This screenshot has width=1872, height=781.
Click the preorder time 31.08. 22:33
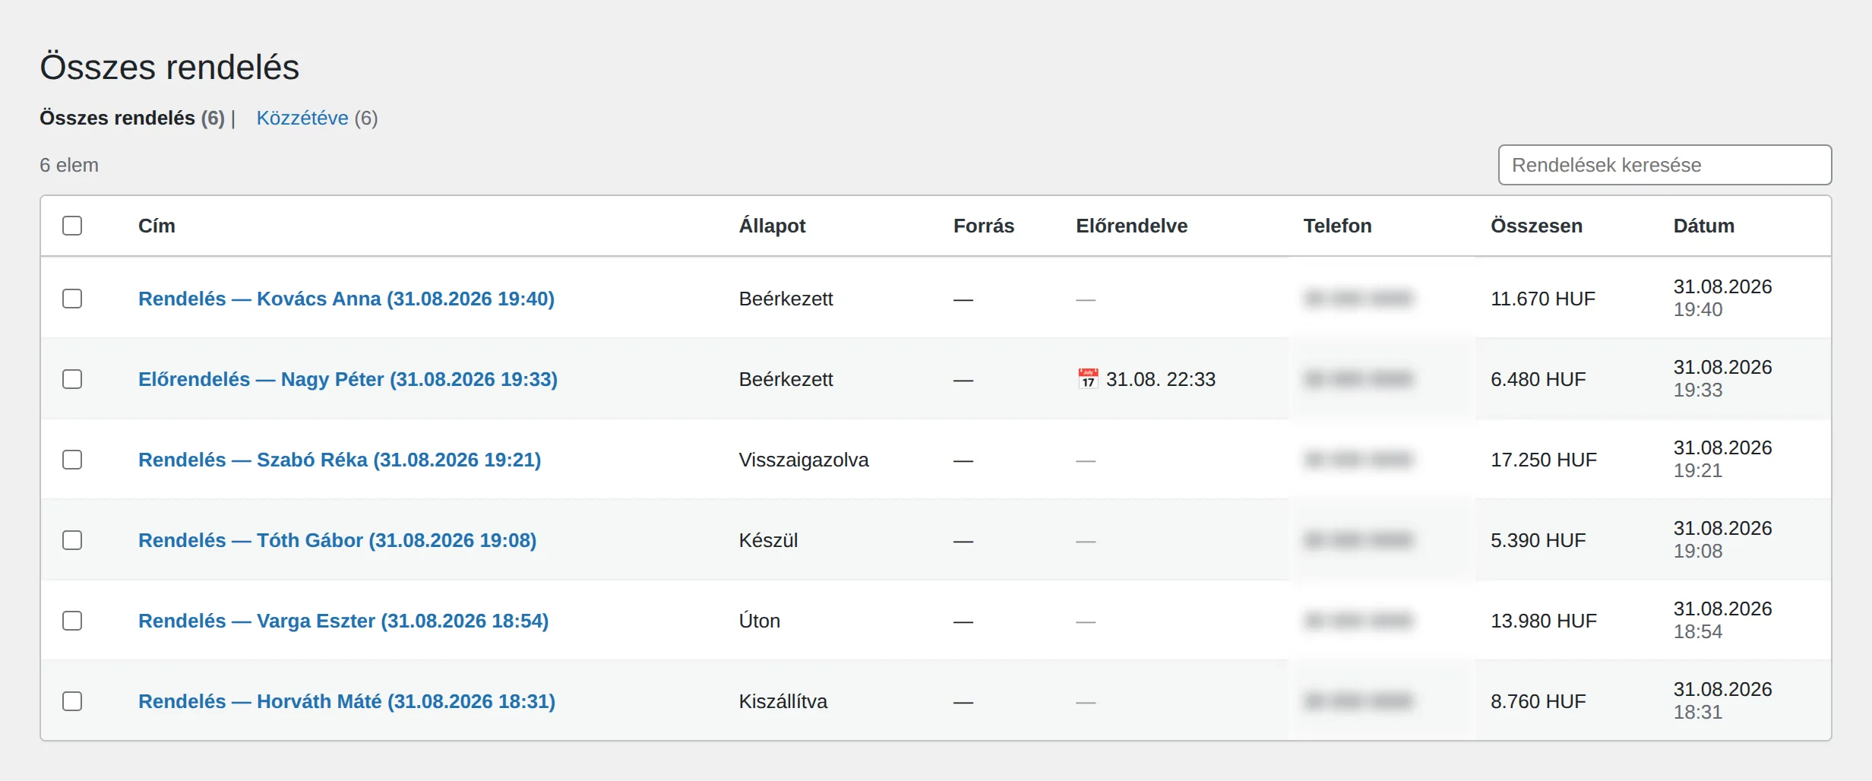pos(1160,379)
